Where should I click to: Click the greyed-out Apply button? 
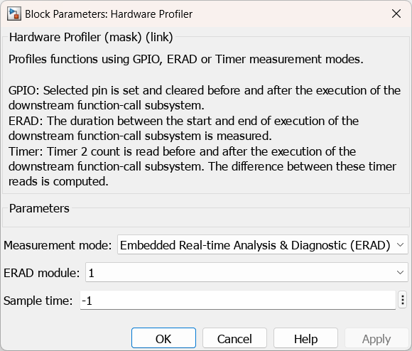[x=376, y=338]
